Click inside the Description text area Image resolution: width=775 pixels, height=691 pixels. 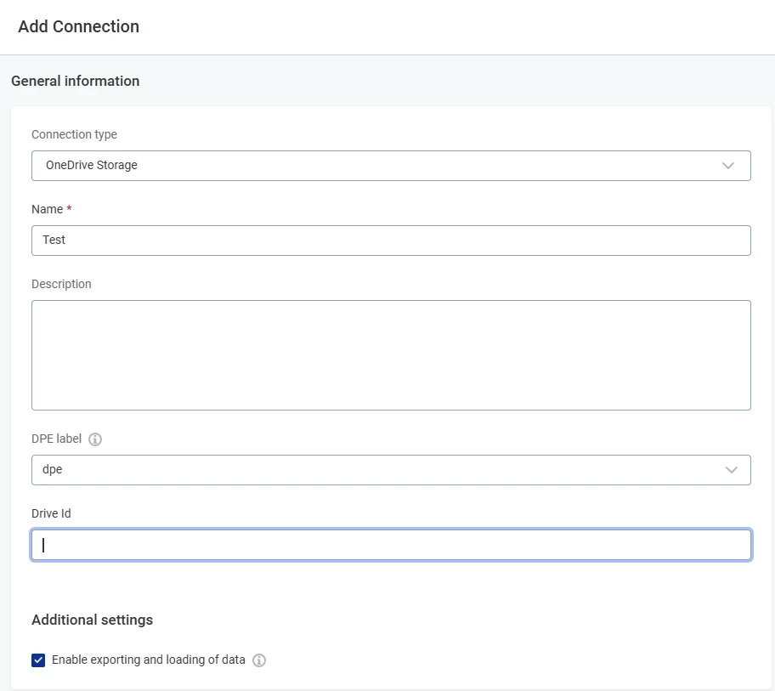(391, 354)
